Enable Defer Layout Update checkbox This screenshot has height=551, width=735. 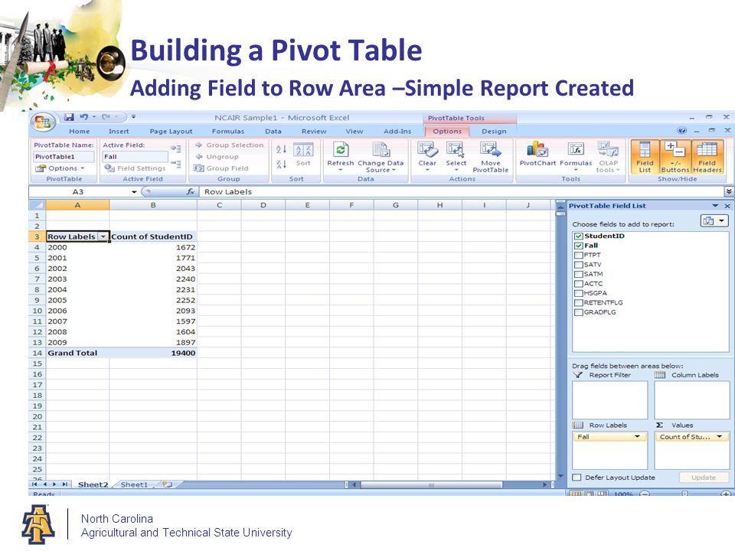click(577, 478)
